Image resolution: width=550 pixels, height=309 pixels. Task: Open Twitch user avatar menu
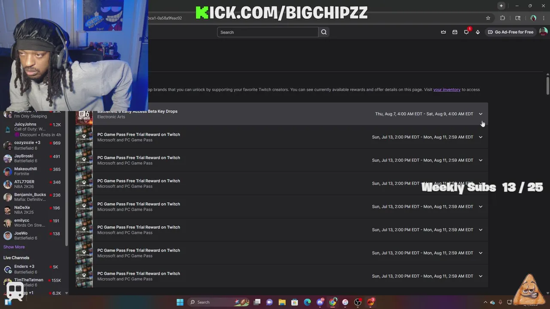(x=543, y=32)
